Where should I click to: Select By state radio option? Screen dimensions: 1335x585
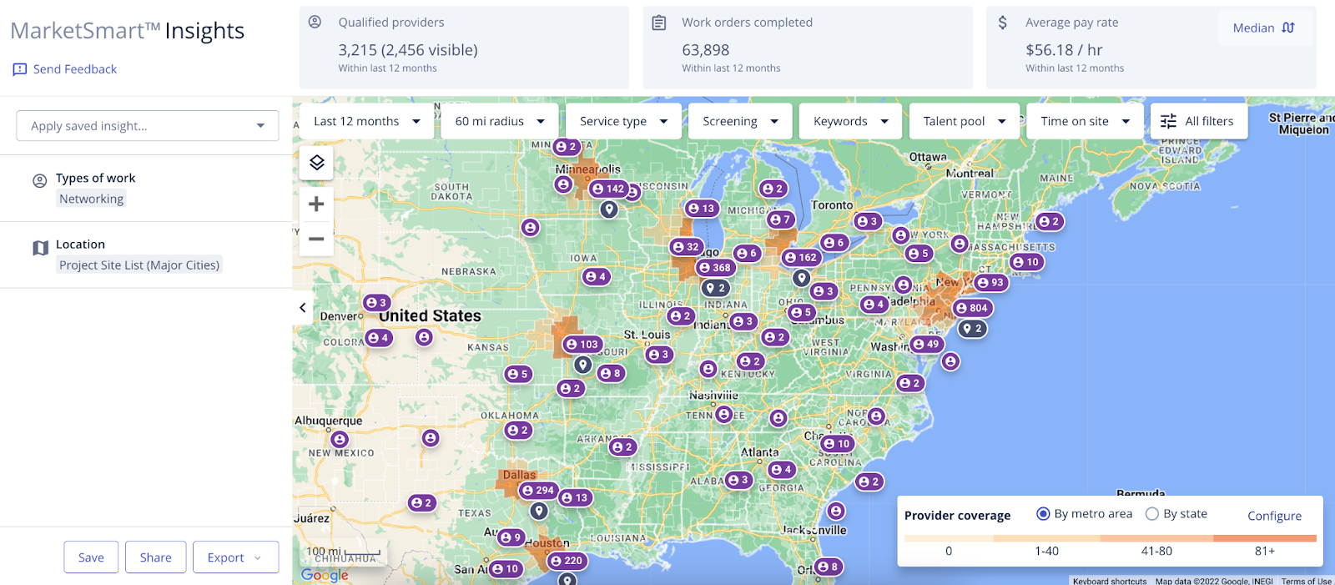[x=1152, y=514]
